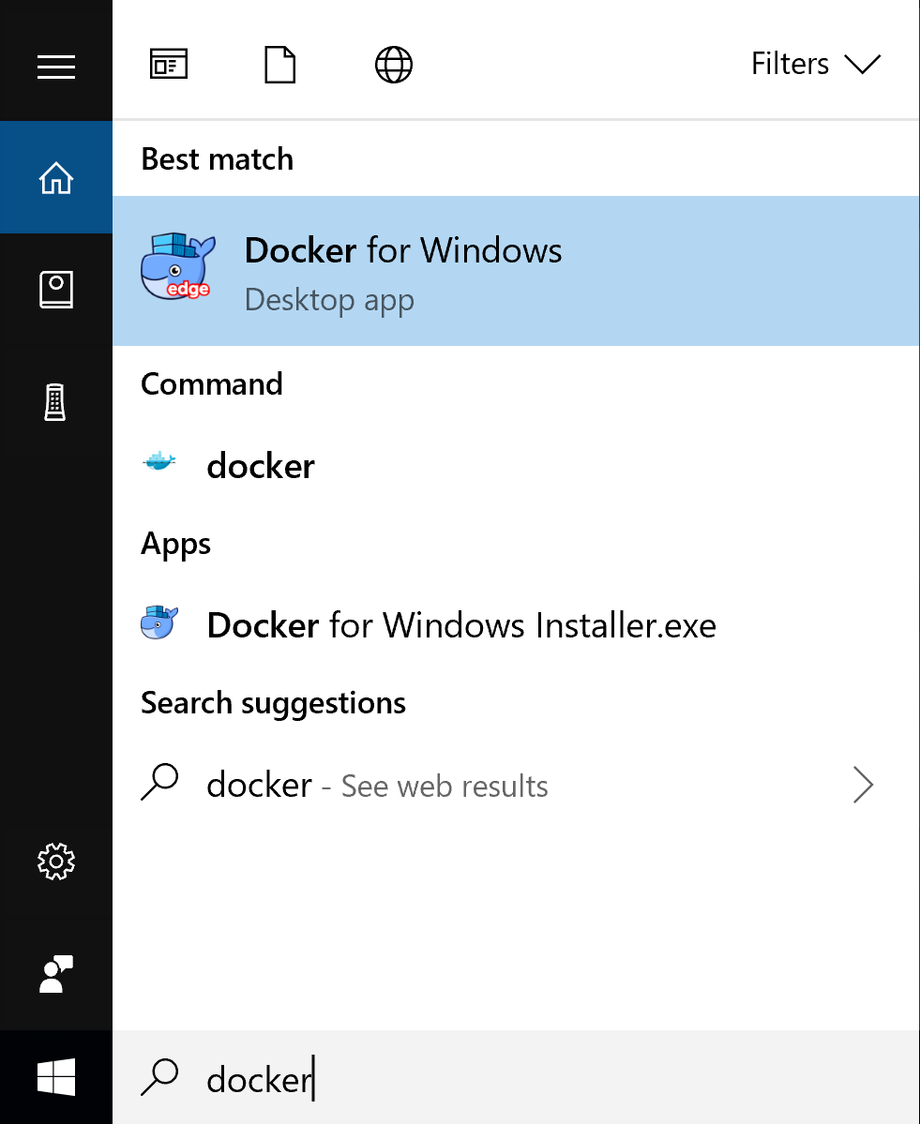Select the Documents filter icon
920x1124 pixels.
tap(279, 64)
